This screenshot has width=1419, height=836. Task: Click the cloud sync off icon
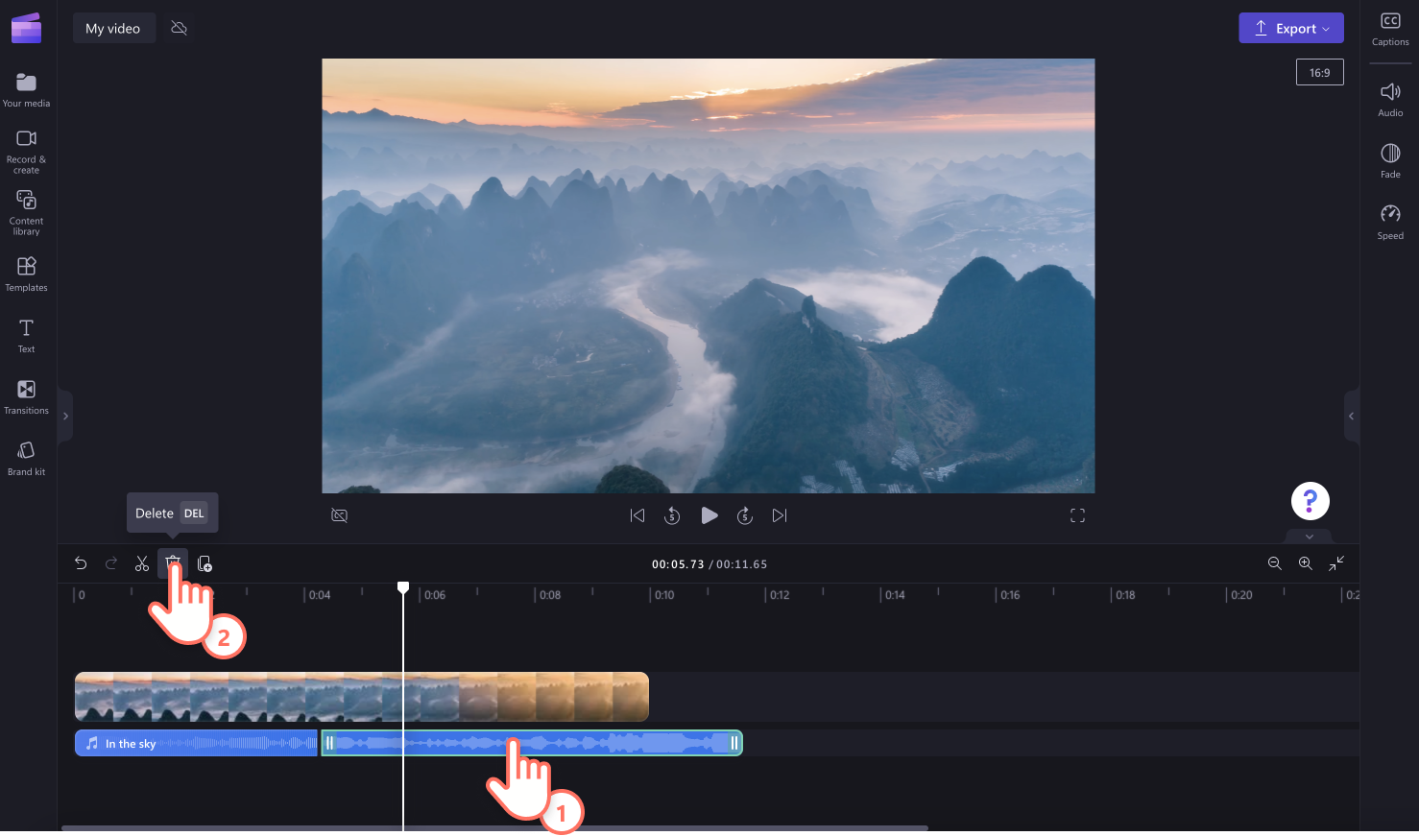(179, 28)
